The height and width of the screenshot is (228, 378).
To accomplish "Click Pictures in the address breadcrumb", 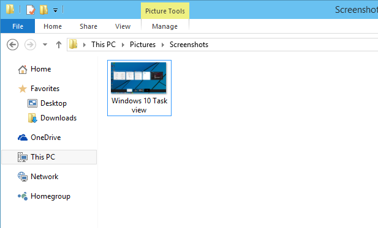I will pos(143,45).
